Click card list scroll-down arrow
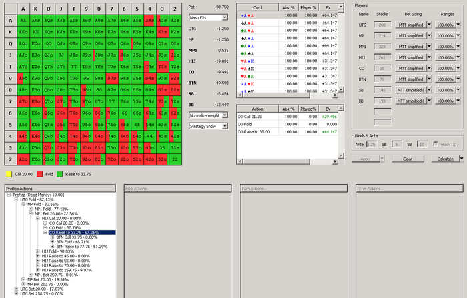Viewport: 467px width, 298px height. click(341, 89)
